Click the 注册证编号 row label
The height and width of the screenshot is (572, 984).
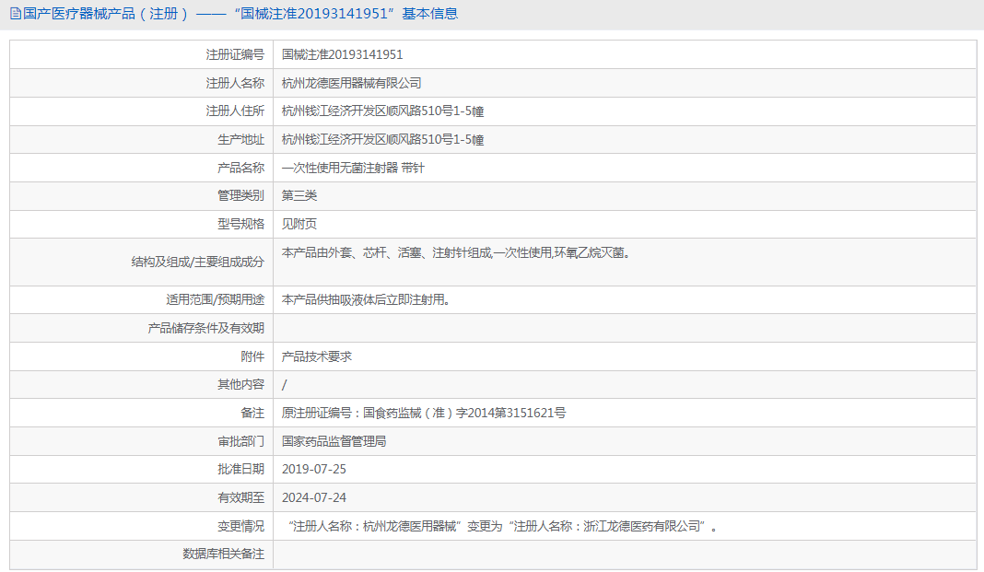tap(235, 54)
